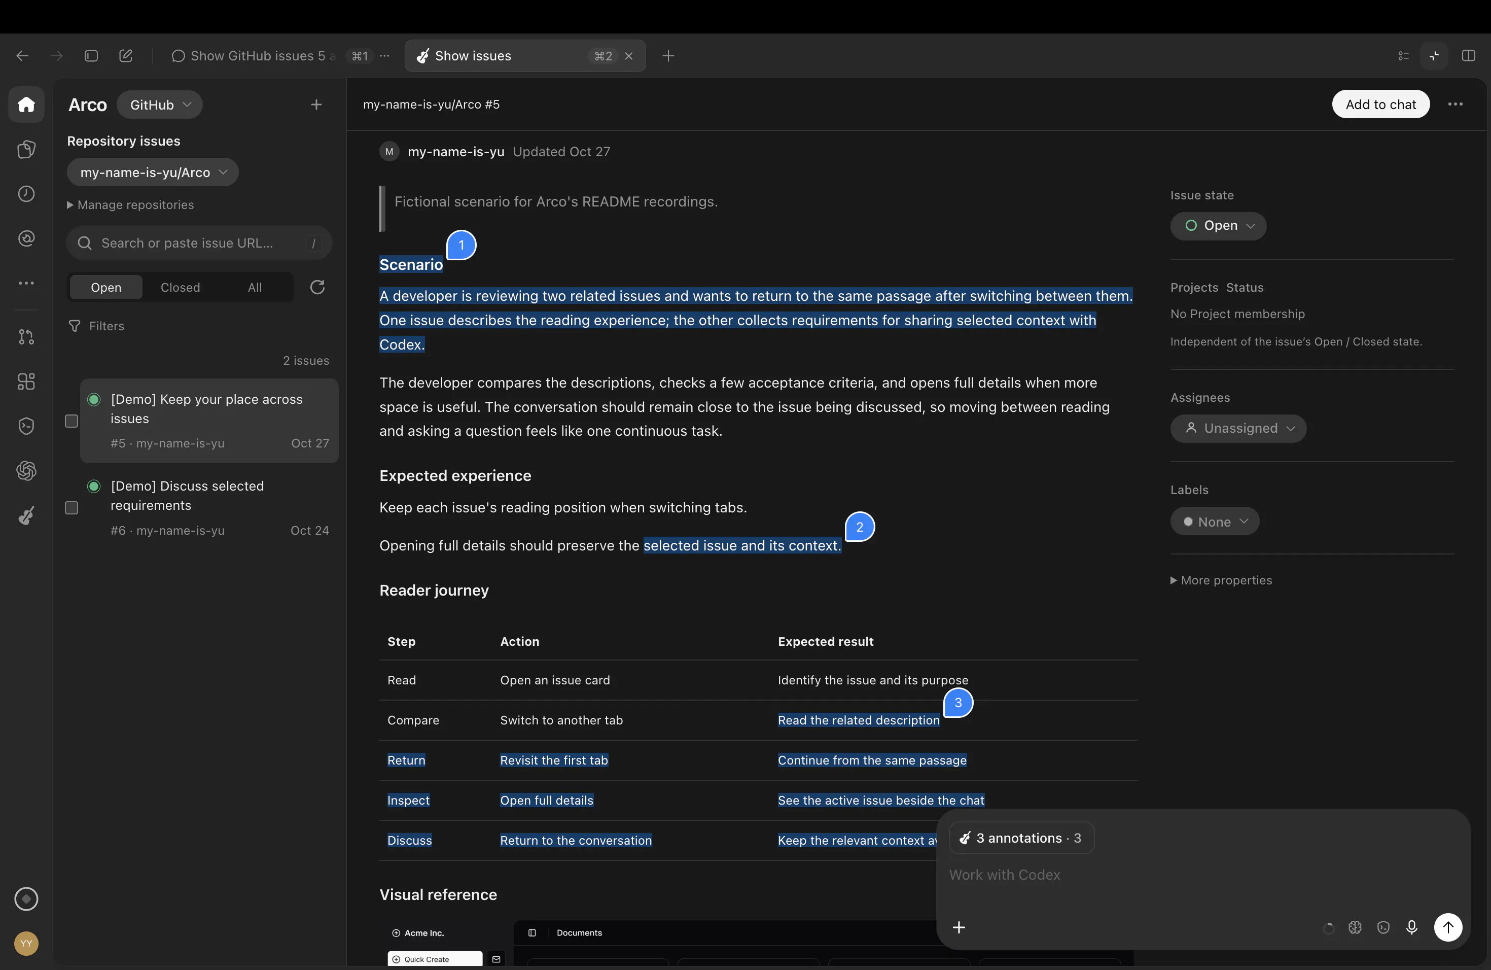Open the apps grid icon in left rail
The height and width of the screenshot is (970, 1491).
click(x=26, y=382)
